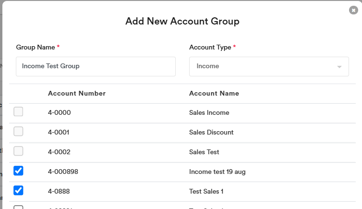Image resolution: width=362 pixels, height=209 pixels.
Task: Deselect the Test Sales 1 checkbox
Action: [18, 191]
